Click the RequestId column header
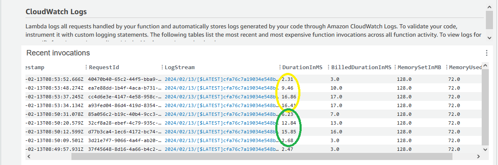The image size is (498, 165). [104, 67]
